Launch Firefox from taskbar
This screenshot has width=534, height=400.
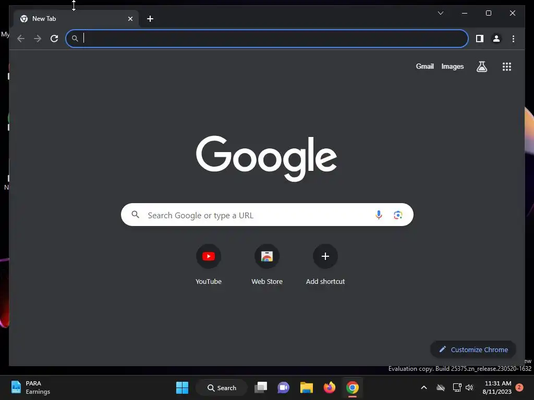pyautogui.click(x=330, y=387)
